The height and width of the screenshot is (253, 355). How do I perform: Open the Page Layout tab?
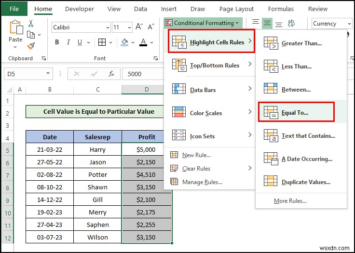236,9
